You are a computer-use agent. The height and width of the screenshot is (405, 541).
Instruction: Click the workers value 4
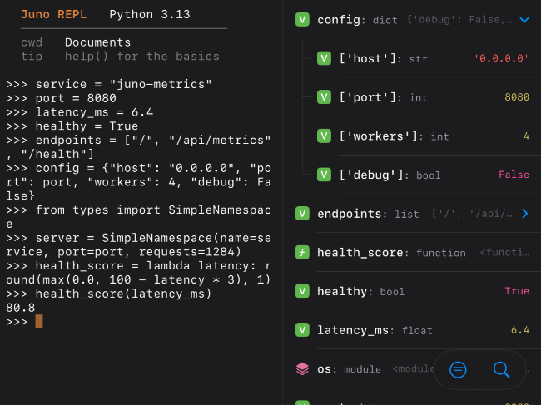526,136
